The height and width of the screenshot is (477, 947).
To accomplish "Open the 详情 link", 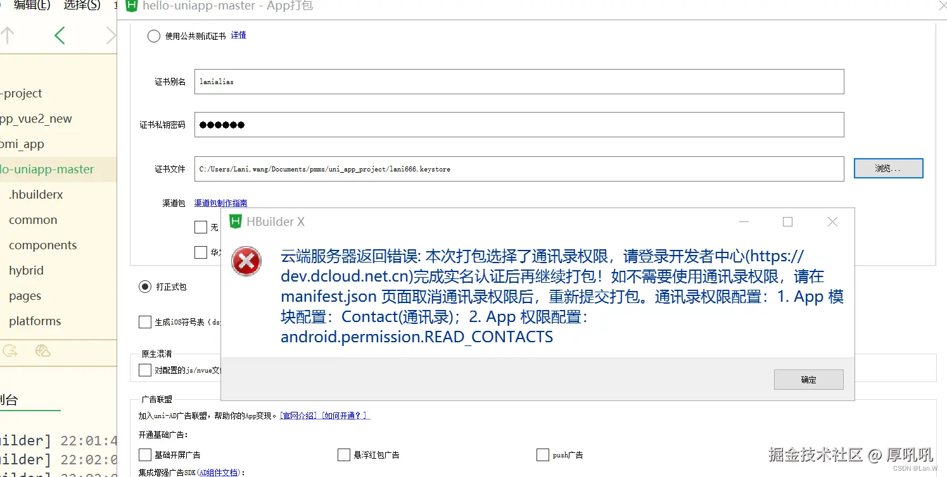I will point(238,35).
